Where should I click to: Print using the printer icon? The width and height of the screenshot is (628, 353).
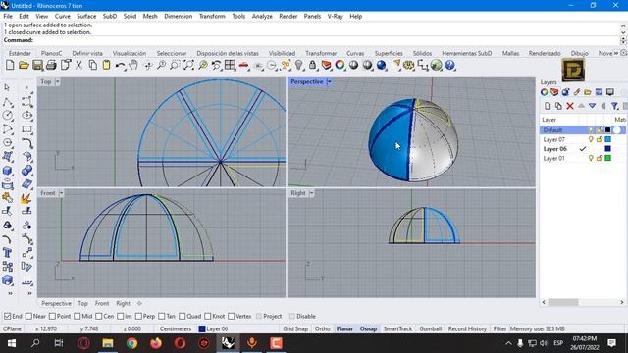point(51,65)
